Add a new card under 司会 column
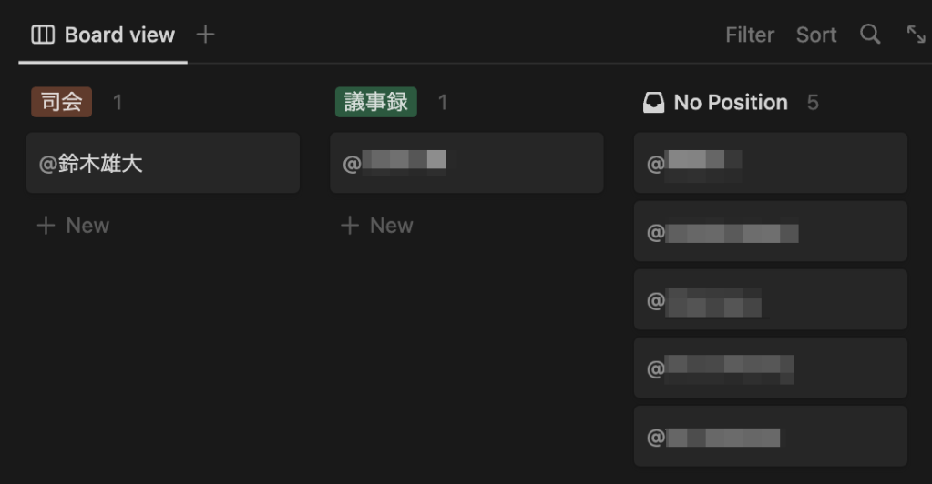932x484 pixels. coord(73,226)
